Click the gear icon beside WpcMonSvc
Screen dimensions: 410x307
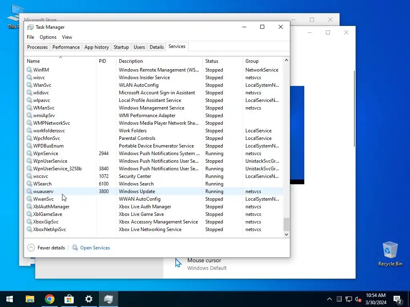(x=29, y=138)
